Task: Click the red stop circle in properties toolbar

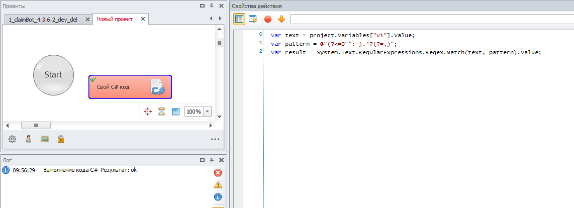Action: pos(268,19)
